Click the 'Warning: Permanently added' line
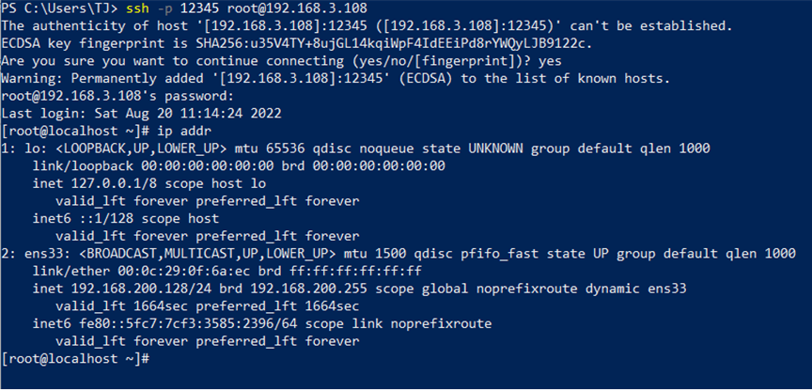The image size is (812, 391). coord(336,79)
